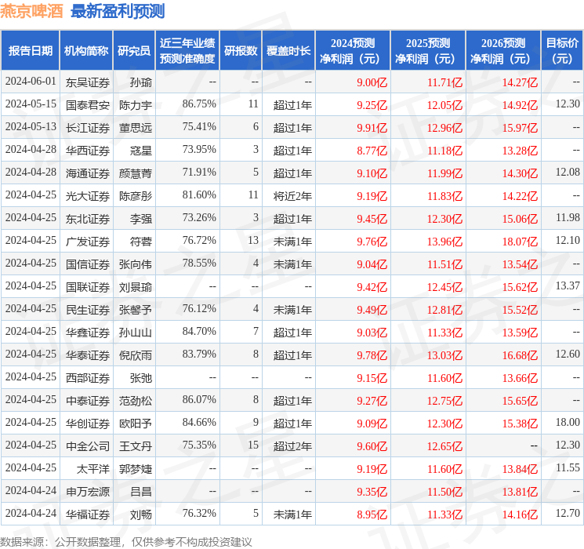584x549 pixels.
Task: Click analyst name 张弛
Action: coord(141,377)
